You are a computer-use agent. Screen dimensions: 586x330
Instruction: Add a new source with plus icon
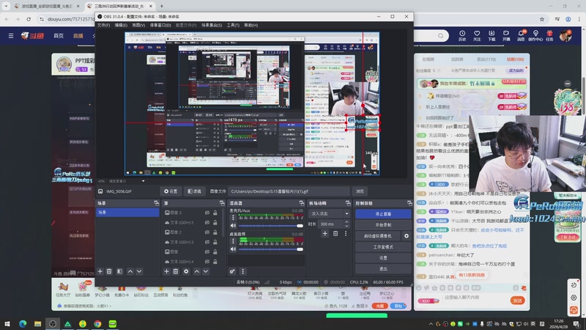pos(167,271)
